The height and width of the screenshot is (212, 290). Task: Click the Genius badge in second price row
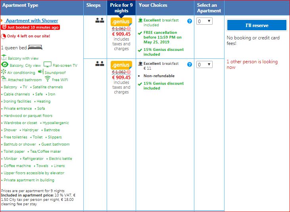point(121,65)
